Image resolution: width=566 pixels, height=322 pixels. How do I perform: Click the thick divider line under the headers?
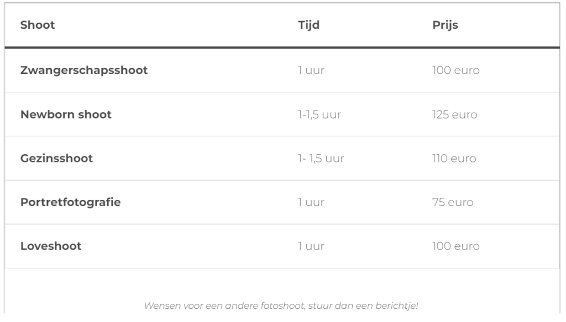[x=282, y=48]
